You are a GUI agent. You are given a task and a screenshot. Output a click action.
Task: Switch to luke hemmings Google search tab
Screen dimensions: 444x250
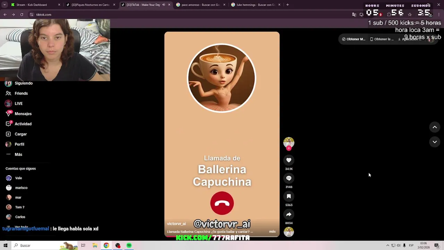click(256, 5)
